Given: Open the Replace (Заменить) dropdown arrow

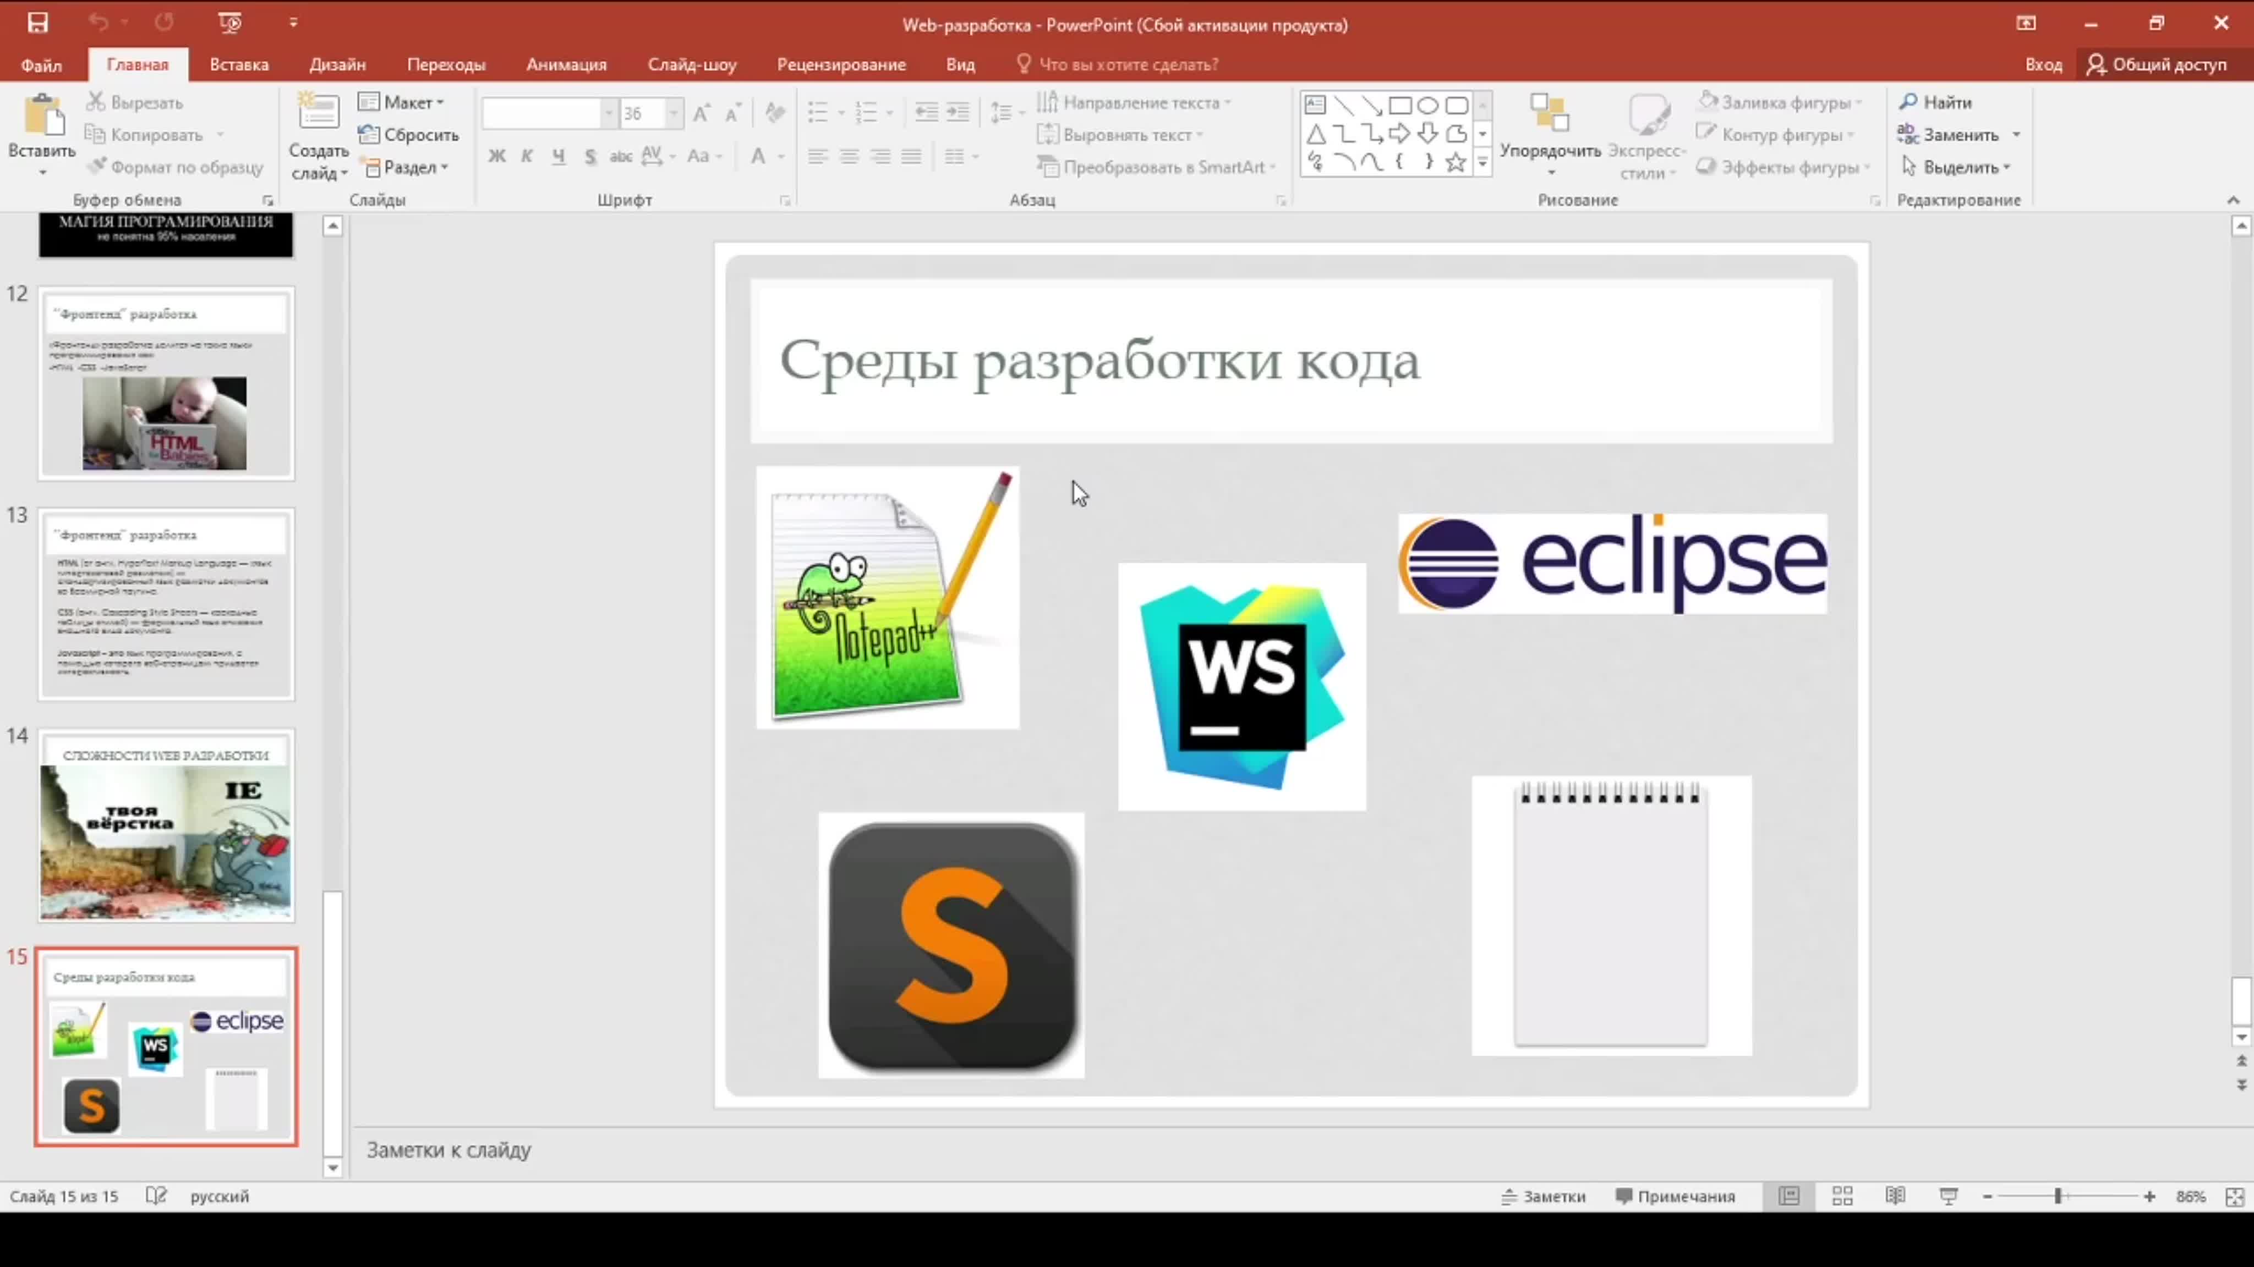Looking at the screenshot, I should [2016, 135].
